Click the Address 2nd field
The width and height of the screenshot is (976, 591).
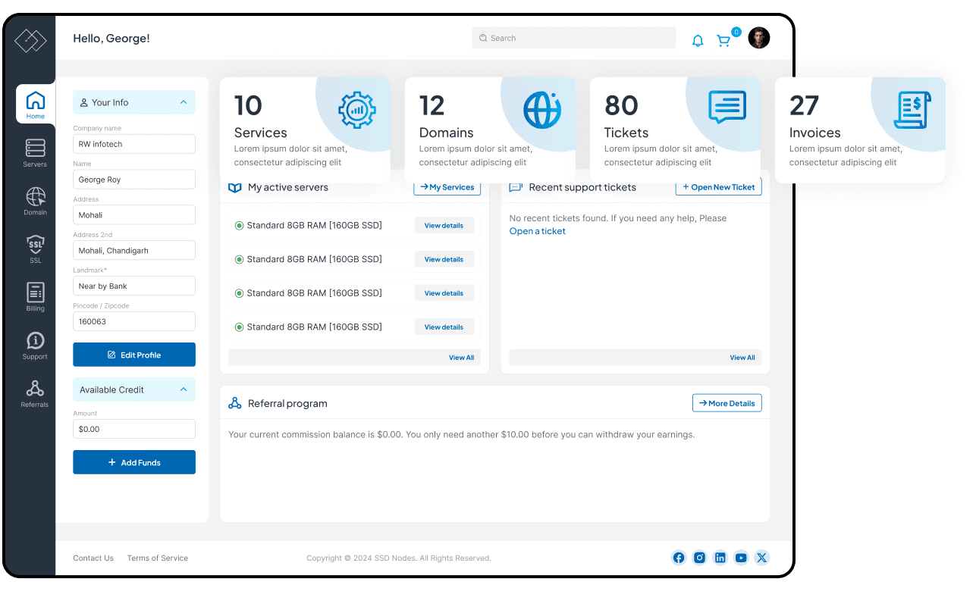[134, 251]
